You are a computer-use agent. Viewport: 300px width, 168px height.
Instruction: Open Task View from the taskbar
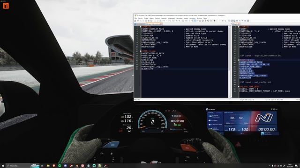pos(42,166)
